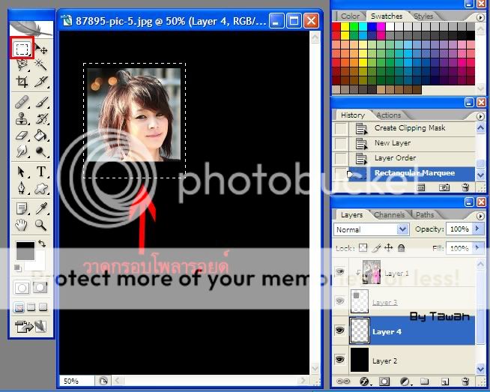Swap foreground and background colors
Image resolution: width=490 pixels, height=392 pixels.
click(42, 243)
